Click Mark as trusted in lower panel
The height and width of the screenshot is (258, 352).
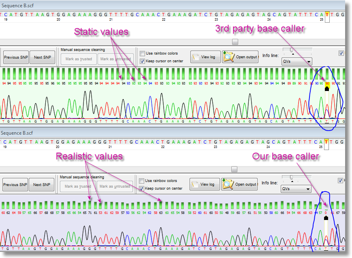click(x=78, y=186)
